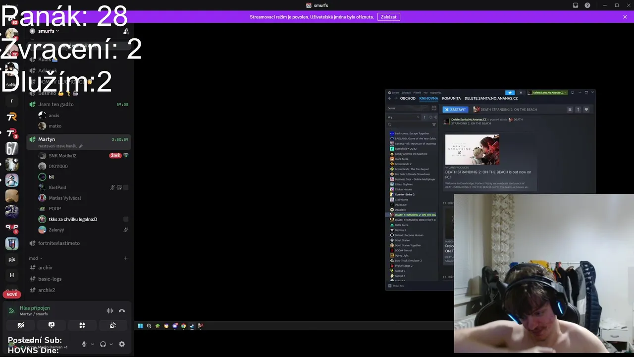Click voice participant 01011000
The width and height of the screenshot is (634, 357).
point(83,166)
